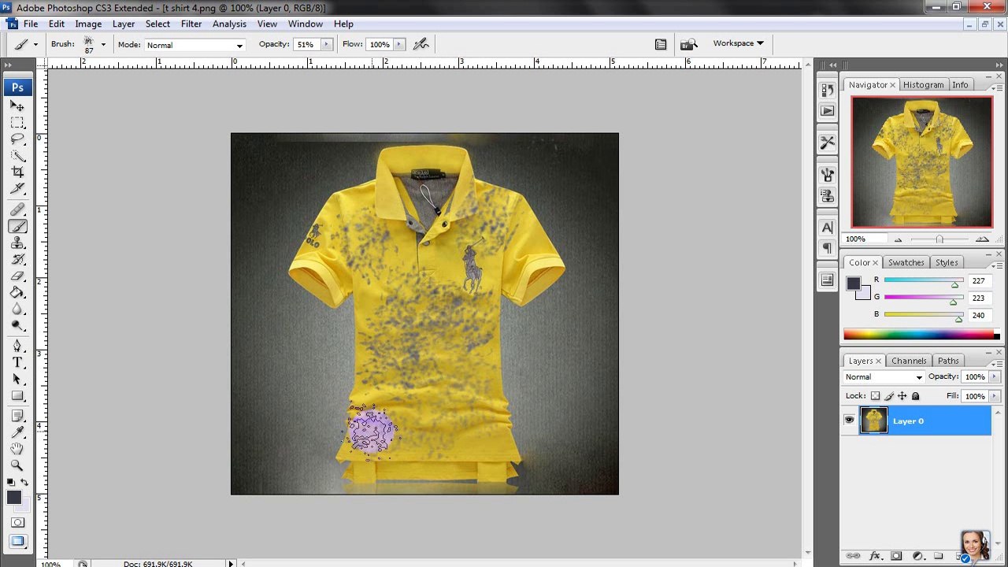Select the Notes tool
Screen dimensions: 1008x567
click(x=17, y=416)
